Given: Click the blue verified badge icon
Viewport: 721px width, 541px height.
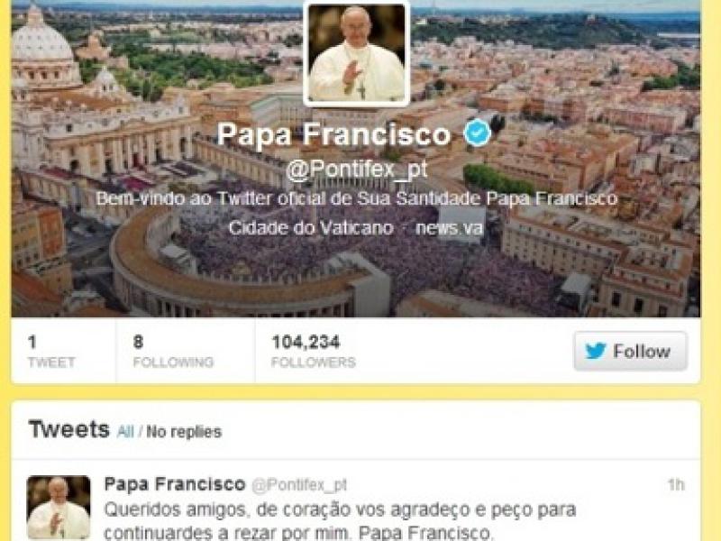Looking at the screenshot, I should [478, 133].
